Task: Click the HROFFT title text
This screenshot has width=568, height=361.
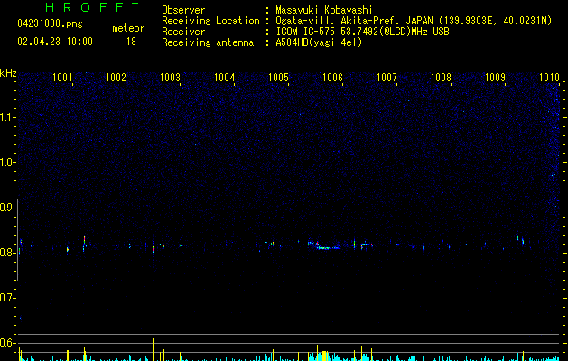Action: click(93, 7)
